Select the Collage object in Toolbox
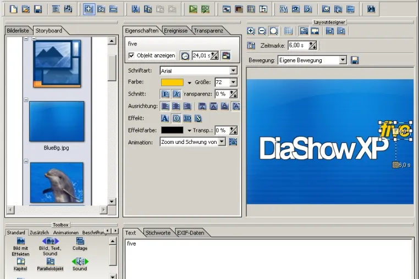Viewport: 419px width, 279px height. coord(80,244)
